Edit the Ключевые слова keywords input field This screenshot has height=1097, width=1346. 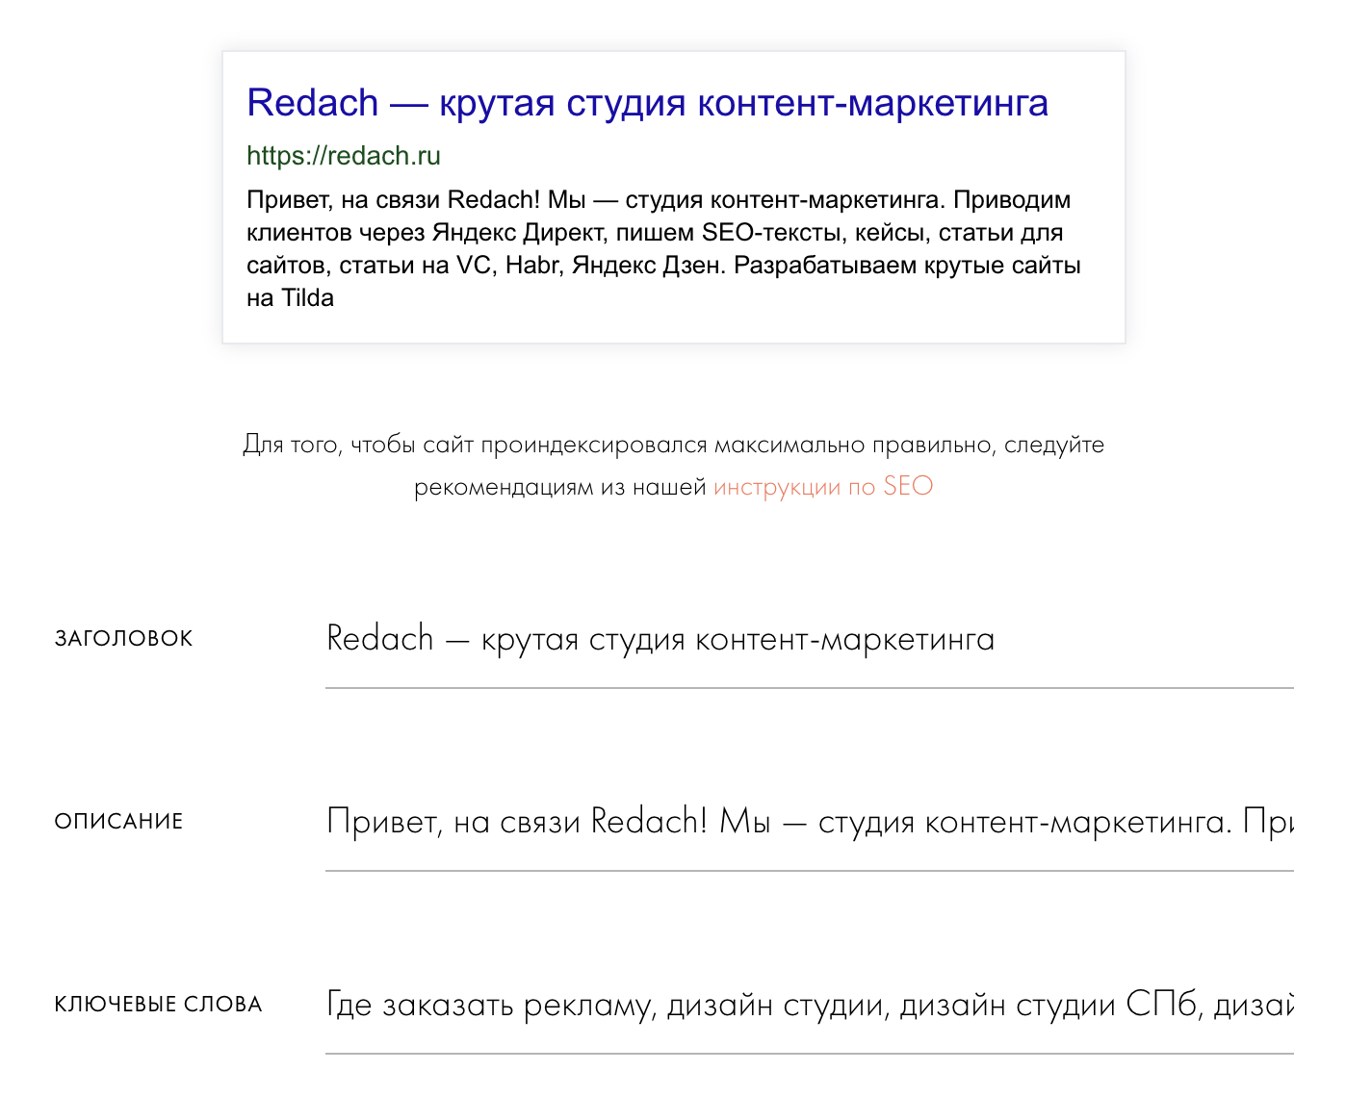pos(809,1006)
